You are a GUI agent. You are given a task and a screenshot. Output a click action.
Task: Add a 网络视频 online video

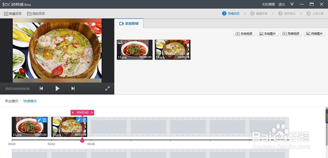pyautogui.click(x=291, y=34)
